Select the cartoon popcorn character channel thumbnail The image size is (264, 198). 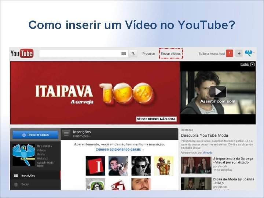coord(164,166)
